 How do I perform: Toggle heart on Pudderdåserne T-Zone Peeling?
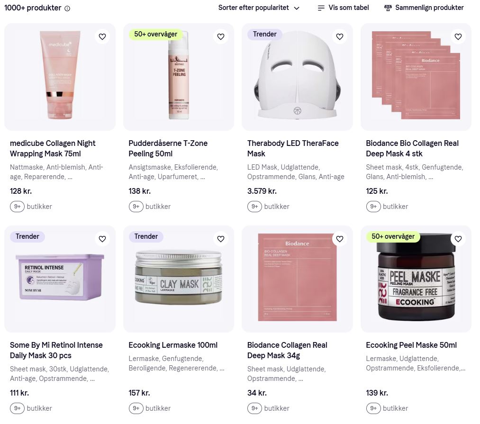(221, 37)
